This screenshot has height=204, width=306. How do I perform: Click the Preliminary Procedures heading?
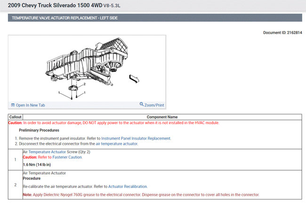coord(39,130)
